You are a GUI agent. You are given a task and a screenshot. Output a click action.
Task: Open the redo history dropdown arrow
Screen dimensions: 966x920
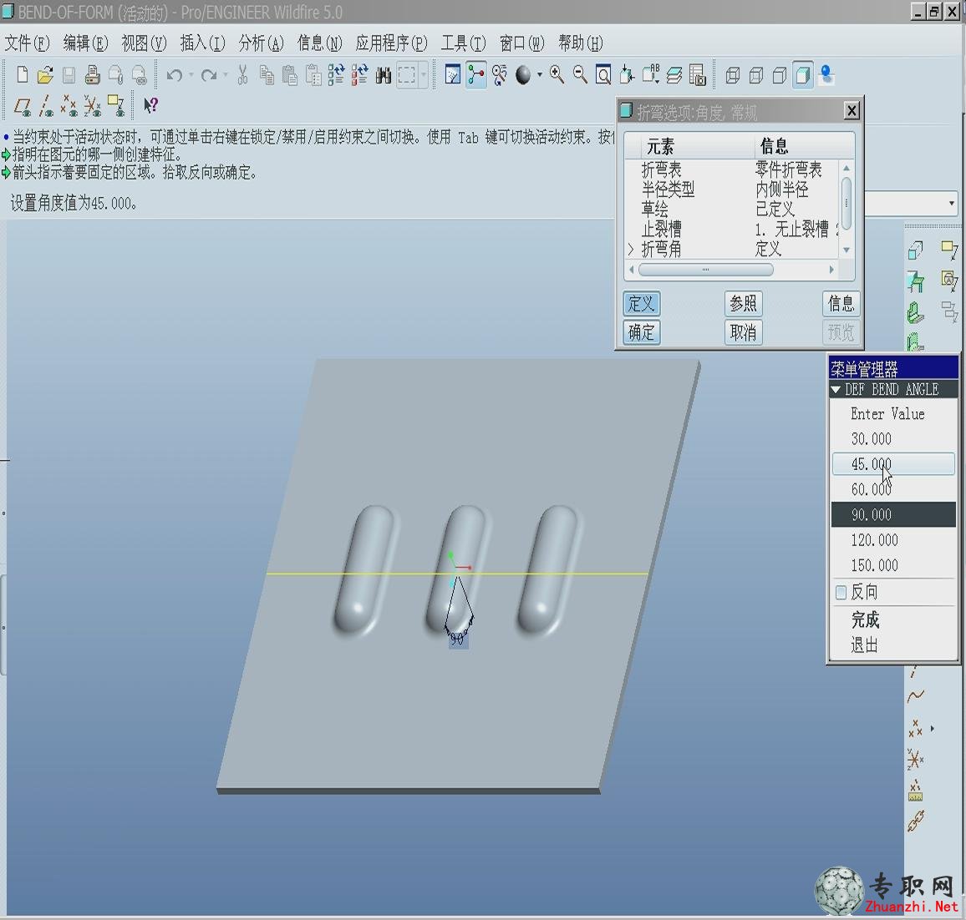(x=226, y=75)
